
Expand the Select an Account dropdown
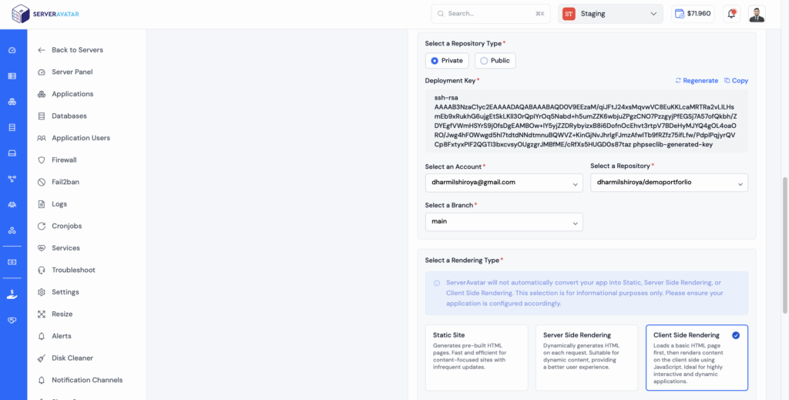pos(504,183)
